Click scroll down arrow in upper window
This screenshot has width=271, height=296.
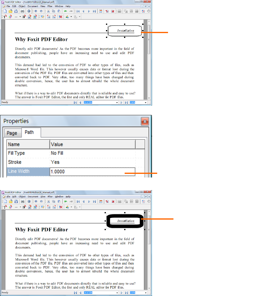coord(149,98)
